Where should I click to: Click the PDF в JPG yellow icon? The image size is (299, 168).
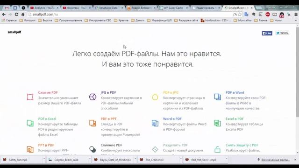click(155, 97)
